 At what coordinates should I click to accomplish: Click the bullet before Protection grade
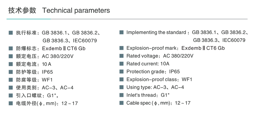pyautogui.click(x=121, y=72)
